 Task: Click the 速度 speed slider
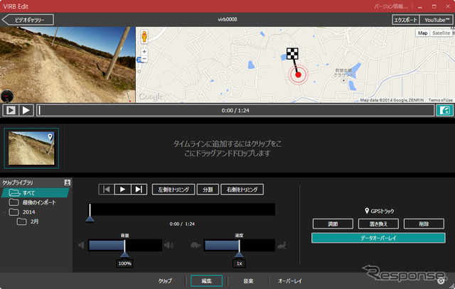239,245
